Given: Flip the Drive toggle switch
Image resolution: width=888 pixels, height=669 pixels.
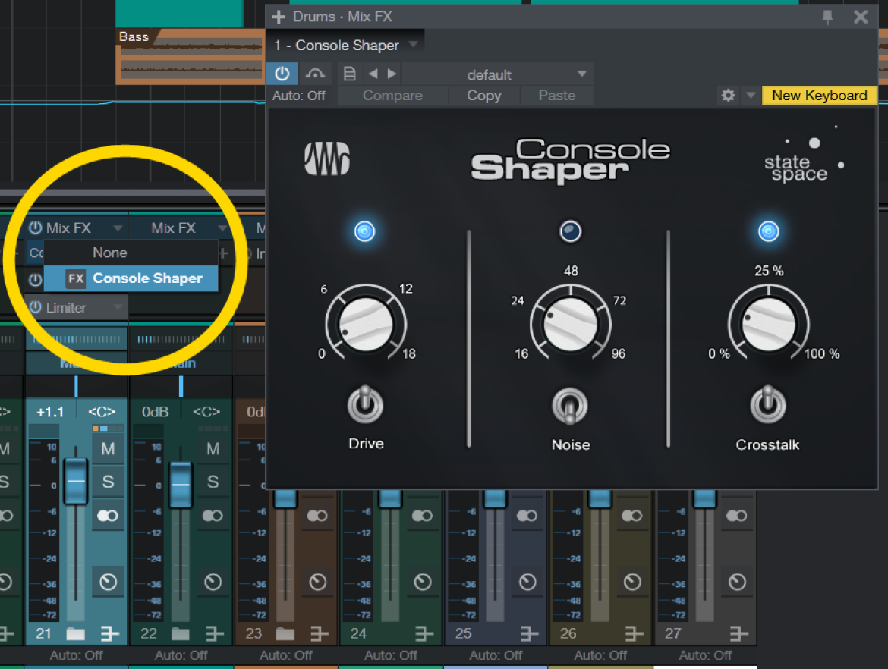Looking at the screenshot, I should click(x=365, y=404).
